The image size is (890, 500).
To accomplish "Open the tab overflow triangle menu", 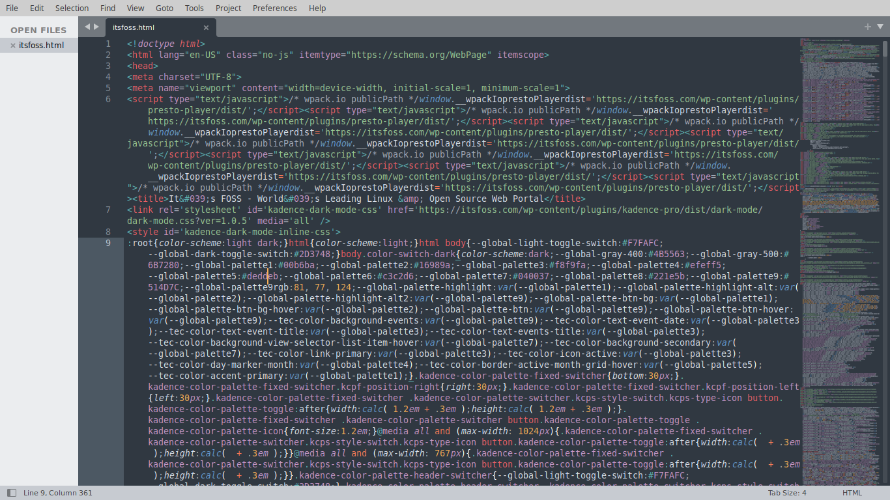I will click(879, 27).
